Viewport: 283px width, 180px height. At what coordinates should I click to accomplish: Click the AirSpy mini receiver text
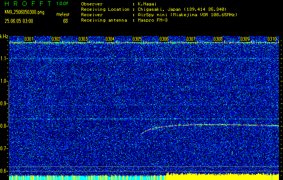pos(187,15)
